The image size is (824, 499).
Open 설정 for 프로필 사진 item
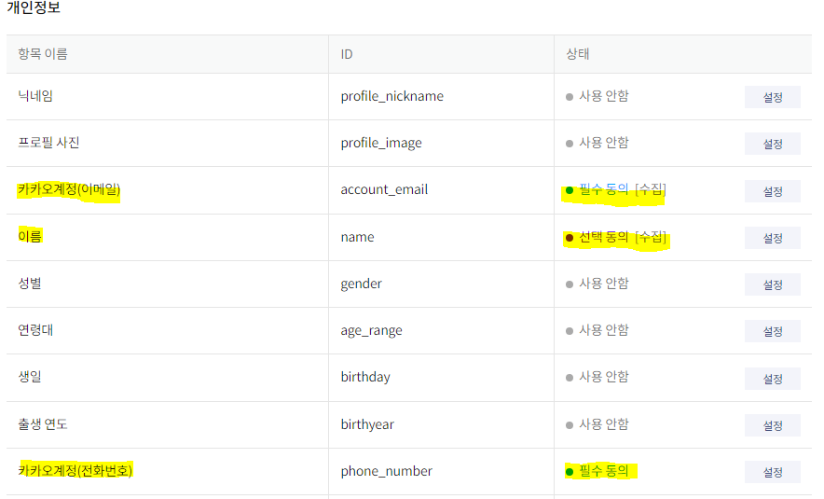[x=772, y=144]
